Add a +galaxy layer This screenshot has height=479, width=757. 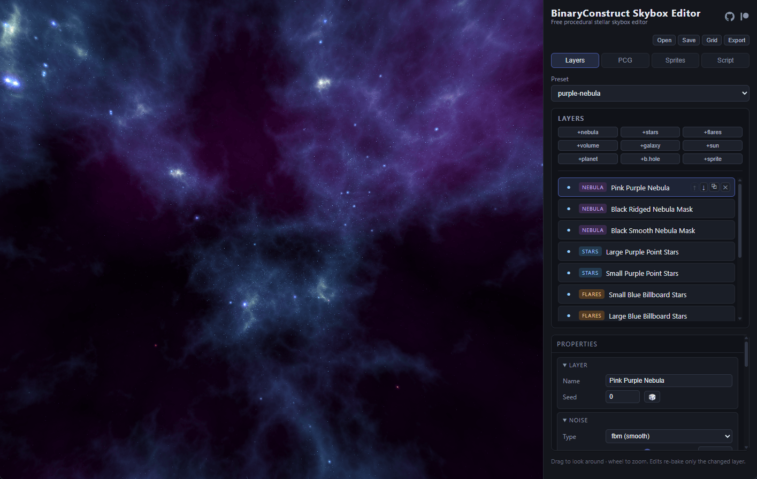tap(650, 145)
